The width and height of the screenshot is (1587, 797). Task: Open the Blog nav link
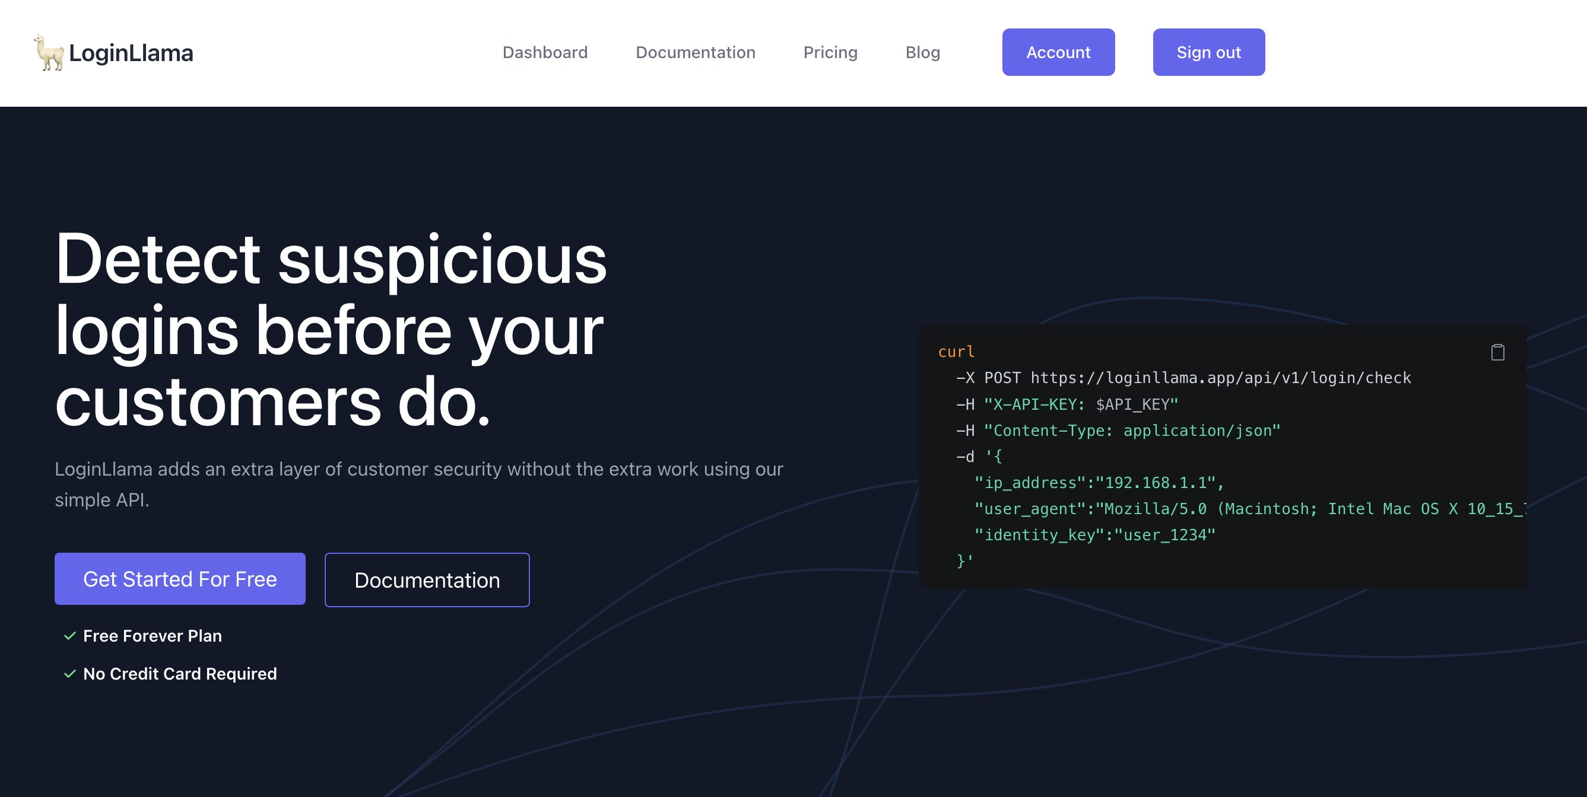tap(922, 52)
